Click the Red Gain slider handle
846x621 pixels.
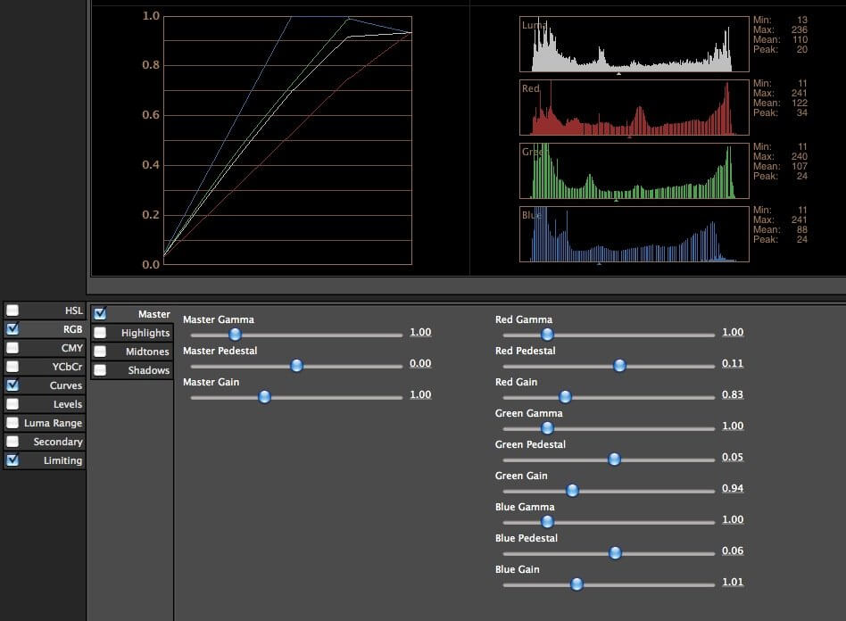pyautogui.click(x=564, y=397)
